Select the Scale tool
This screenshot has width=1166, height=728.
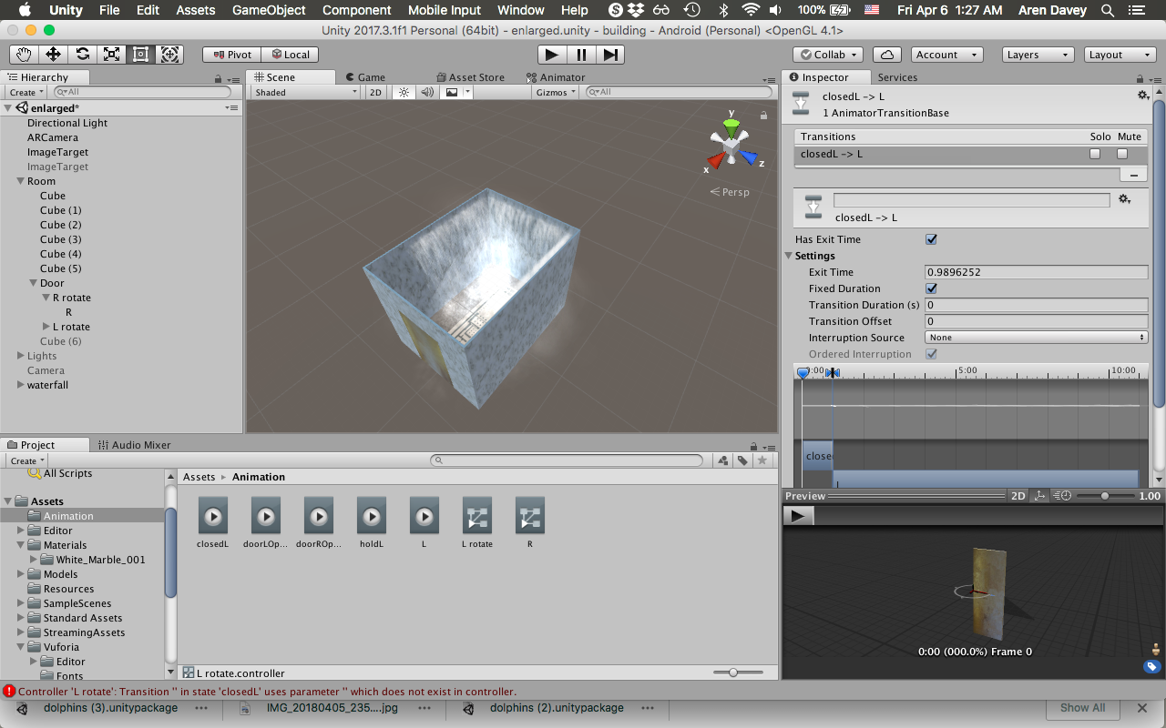click(x=111, y=55)
